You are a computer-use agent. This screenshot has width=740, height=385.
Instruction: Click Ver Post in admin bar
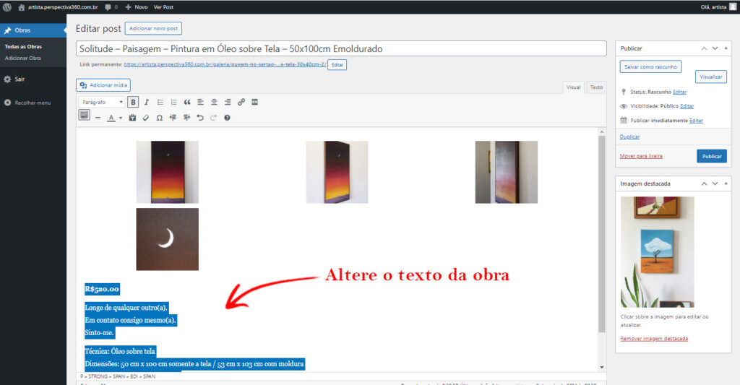pyautogui.click(x=163, y=7)
